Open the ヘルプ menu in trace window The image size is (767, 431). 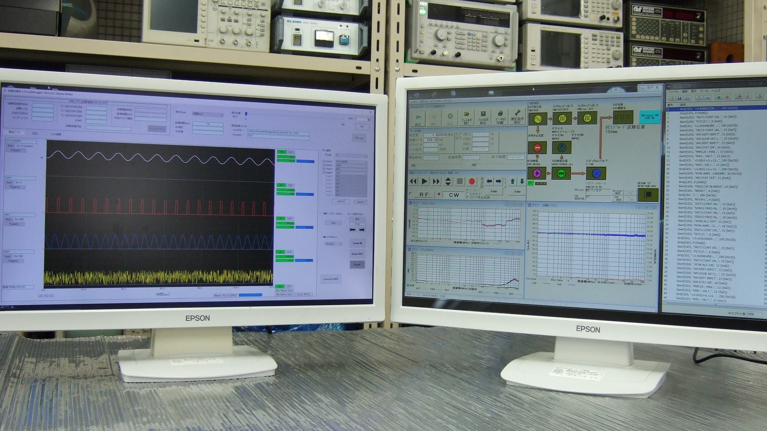coord(716,91)
